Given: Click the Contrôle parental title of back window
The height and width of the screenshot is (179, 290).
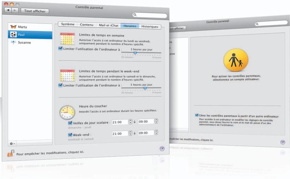Looking at the screenshot, I should 218,21.
